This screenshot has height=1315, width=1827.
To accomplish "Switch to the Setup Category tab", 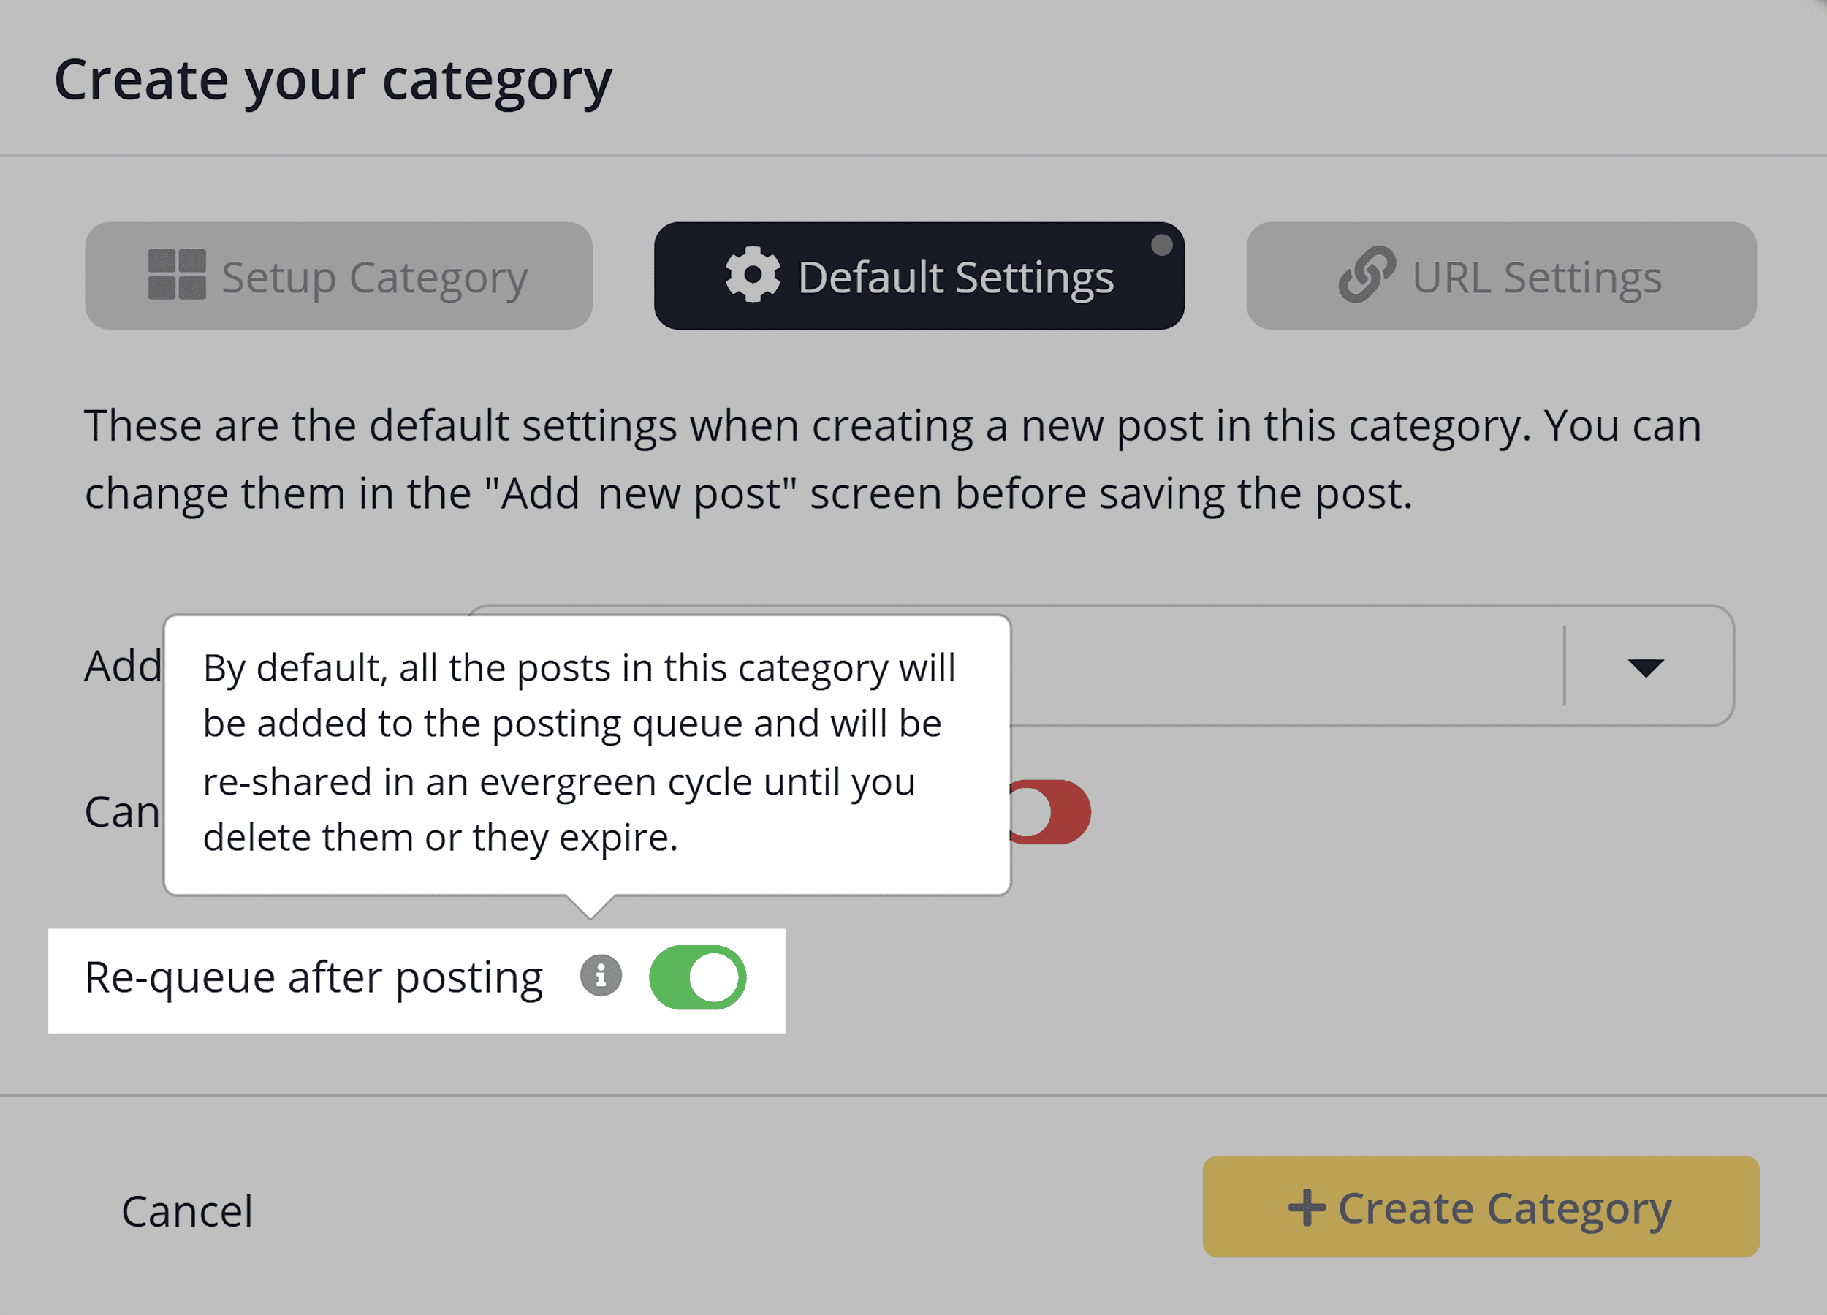I will [x=338, y=275].
